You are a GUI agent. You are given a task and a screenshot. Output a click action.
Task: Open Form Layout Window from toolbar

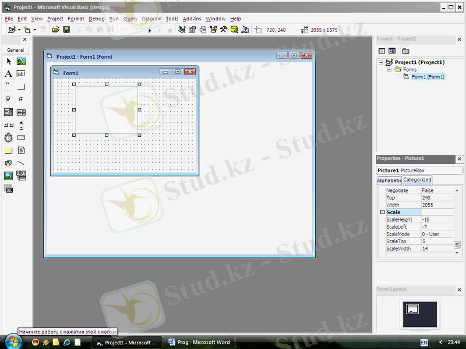tap(203, 30)
